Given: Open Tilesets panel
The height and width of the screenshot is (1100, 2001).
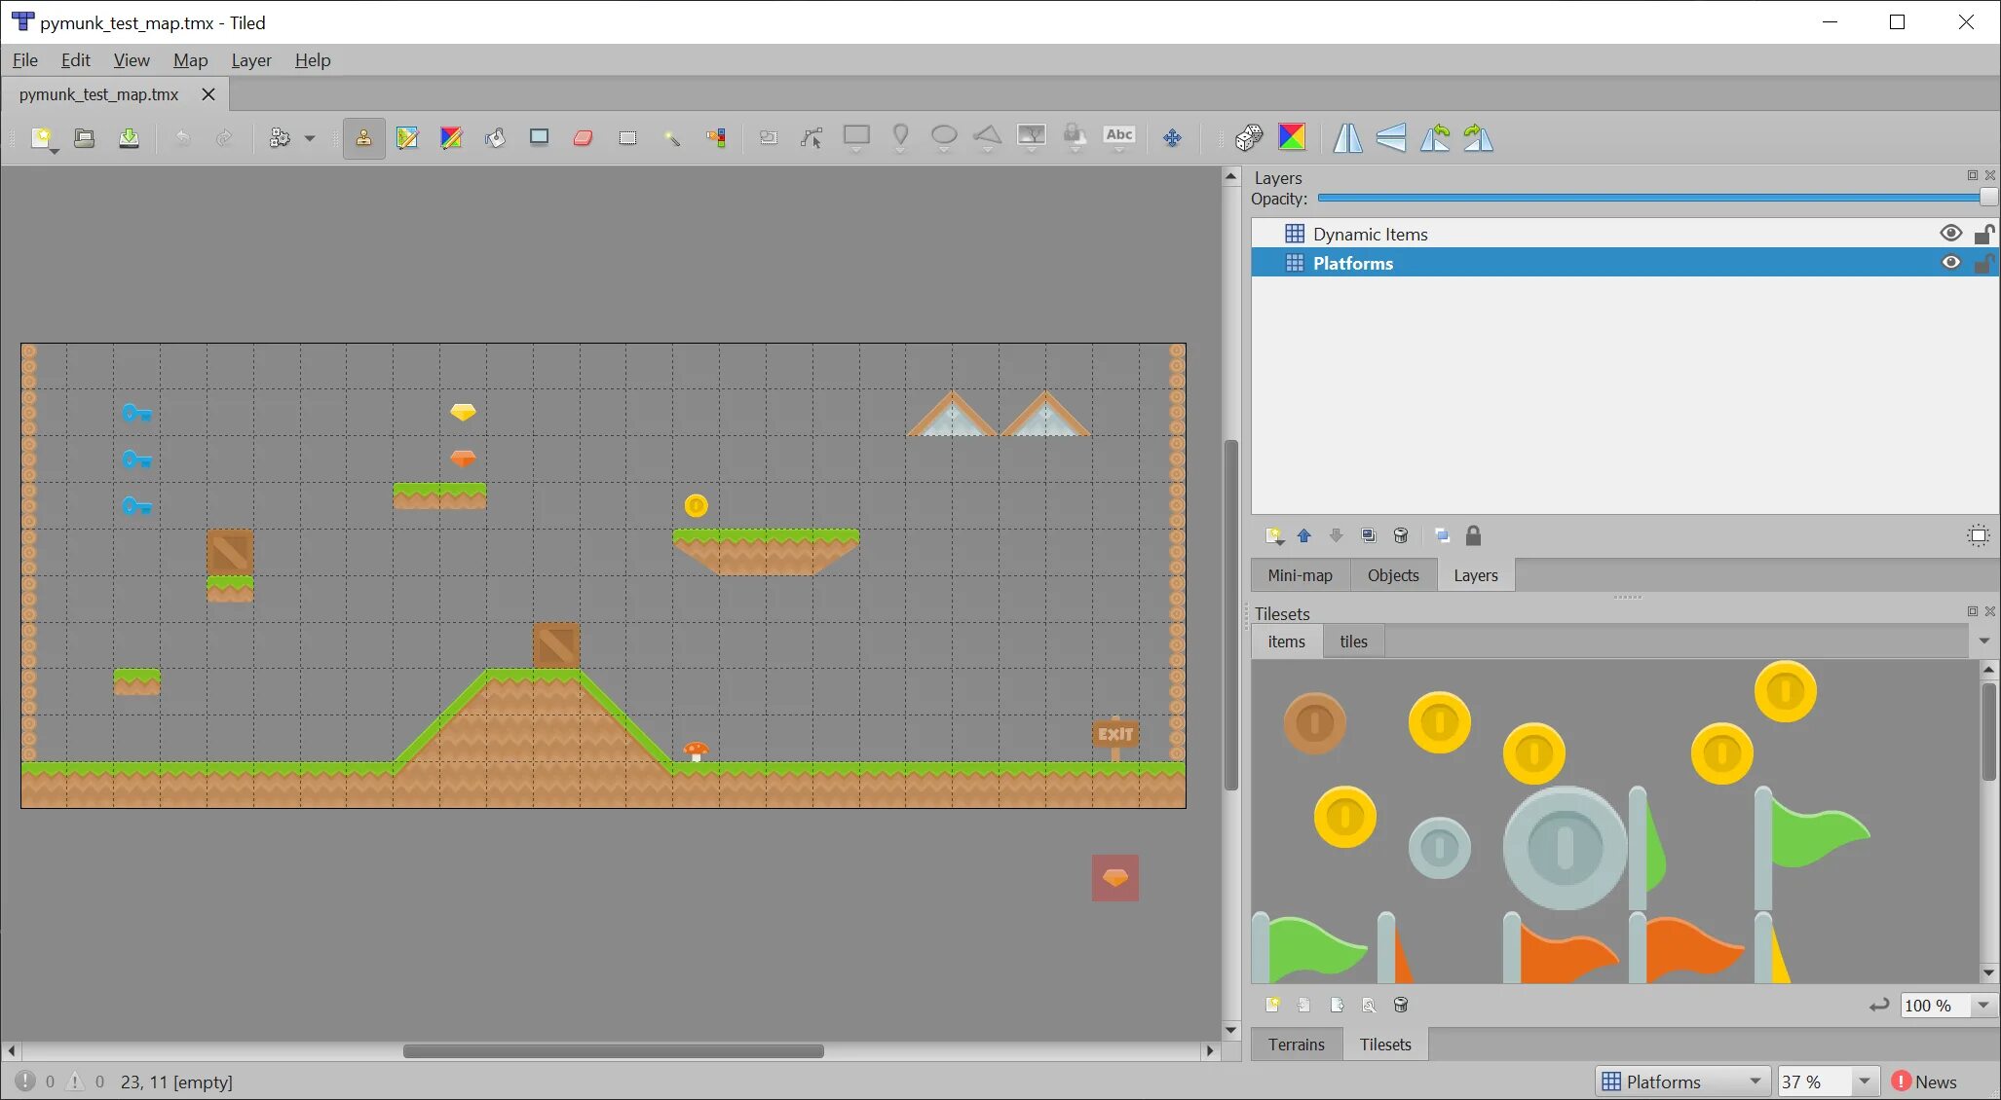Looking at the screenshot, I should (1385, 1044).
